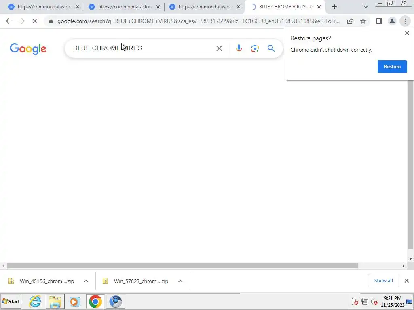The height and width of the screenshot is (310, 414).
Task: Share this page from the address bar
Action: coord(351,21)
